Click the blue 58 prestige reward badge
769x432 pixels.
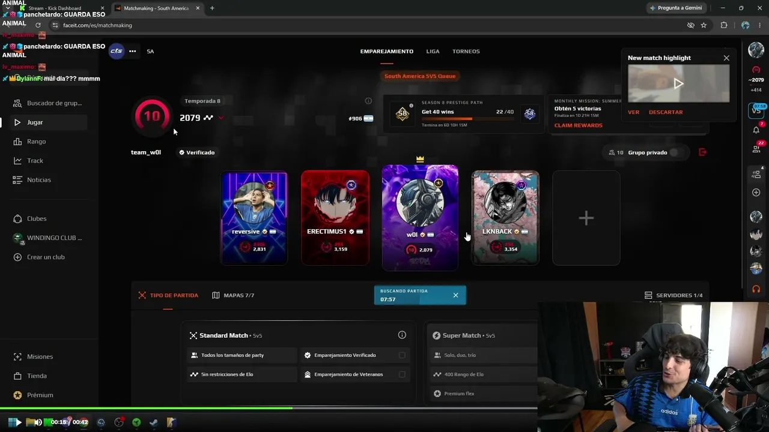[529, 113]
